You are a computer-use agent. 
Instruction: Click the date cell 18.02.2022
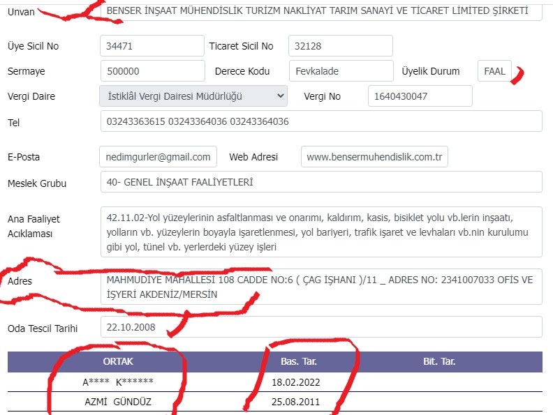(x=296, y=382)
